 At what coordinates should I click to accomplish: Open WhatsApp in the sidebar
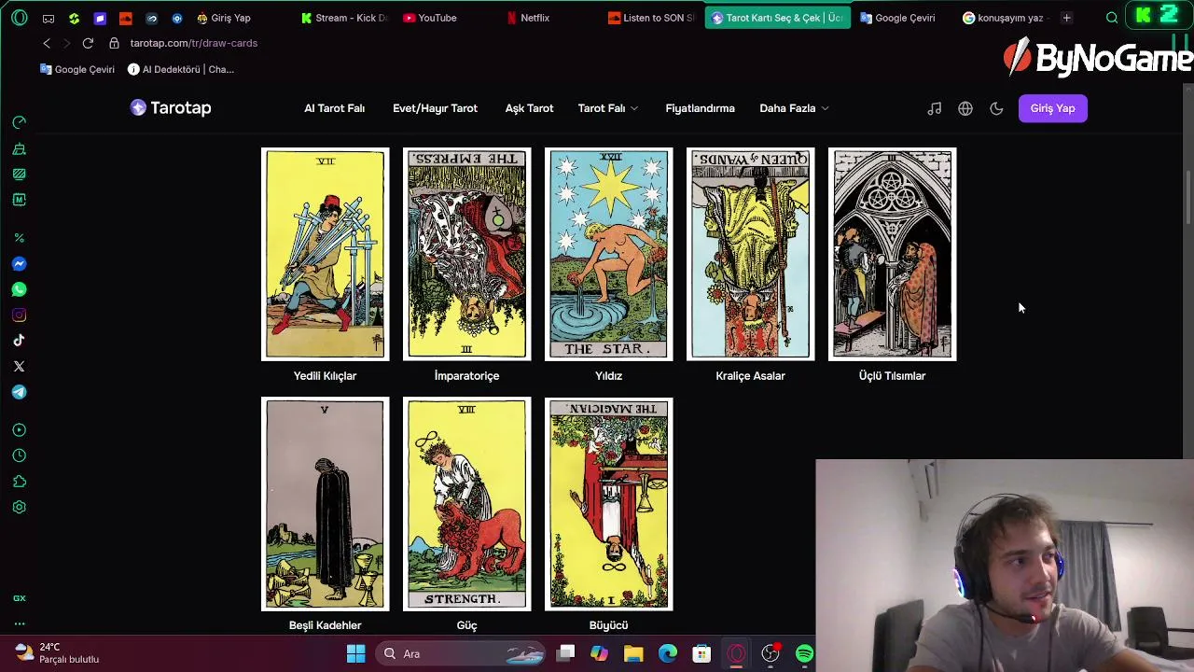tap(19, 289)
